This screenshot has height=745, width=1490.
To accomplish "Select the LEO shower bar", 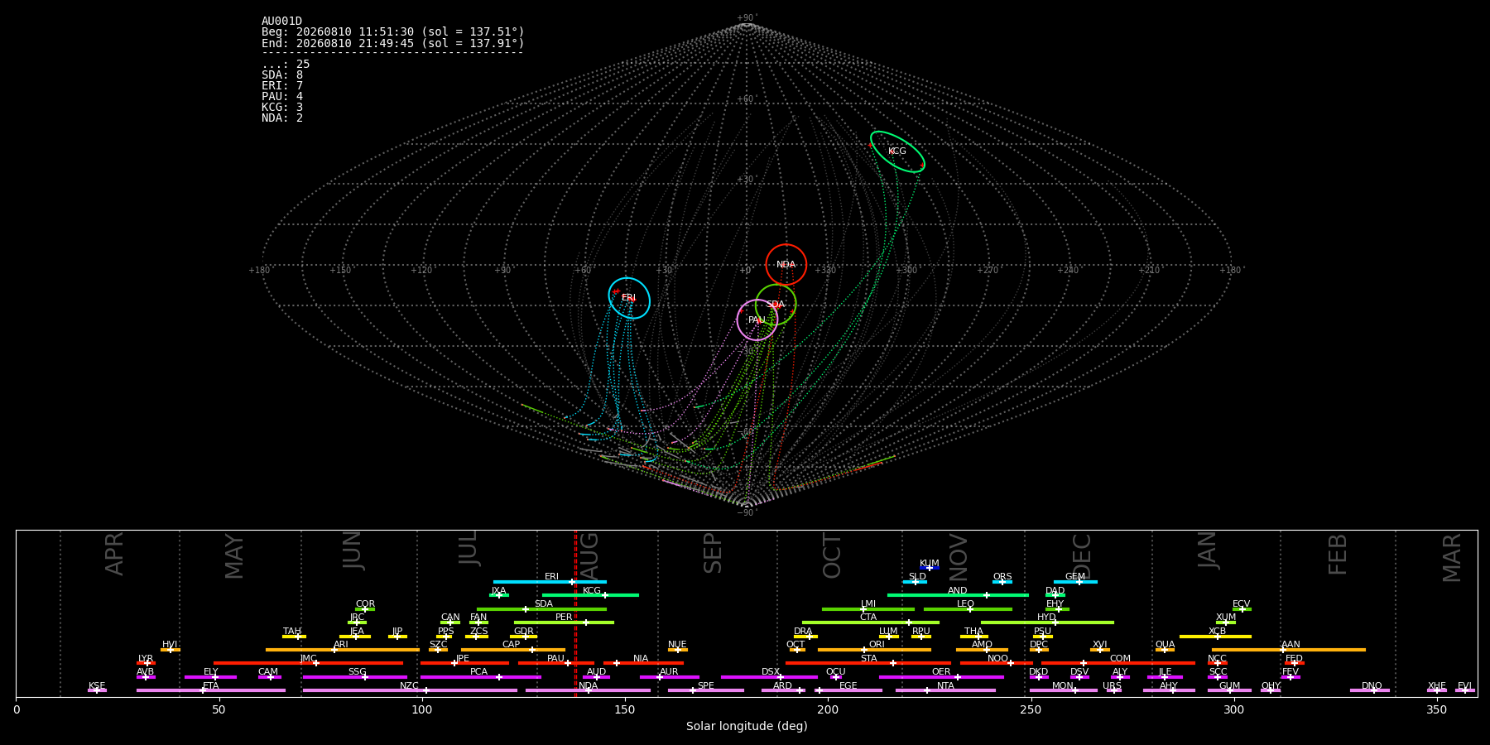I will pyautogui.click(x=968, y=609).
